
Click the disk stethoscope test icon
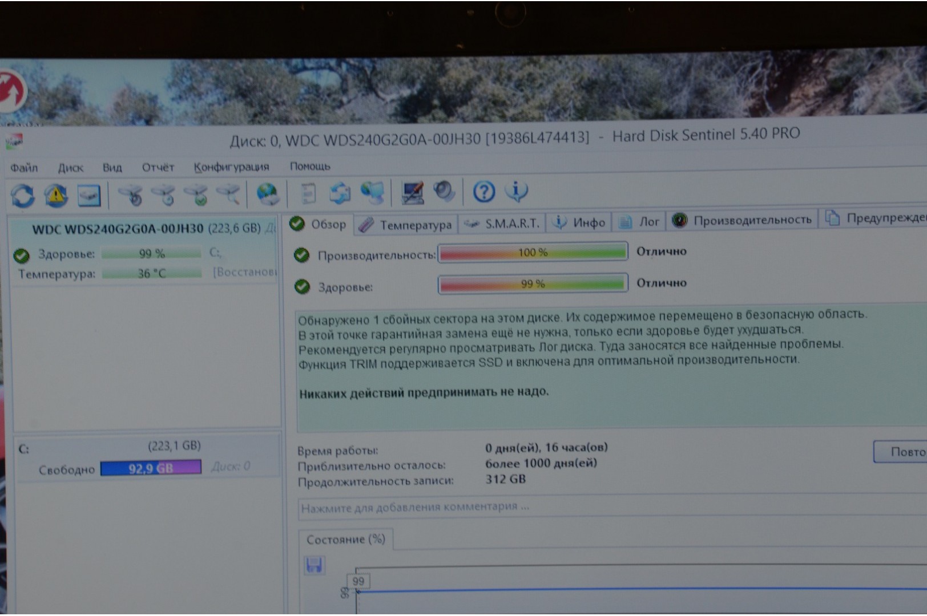click(131, 195)
